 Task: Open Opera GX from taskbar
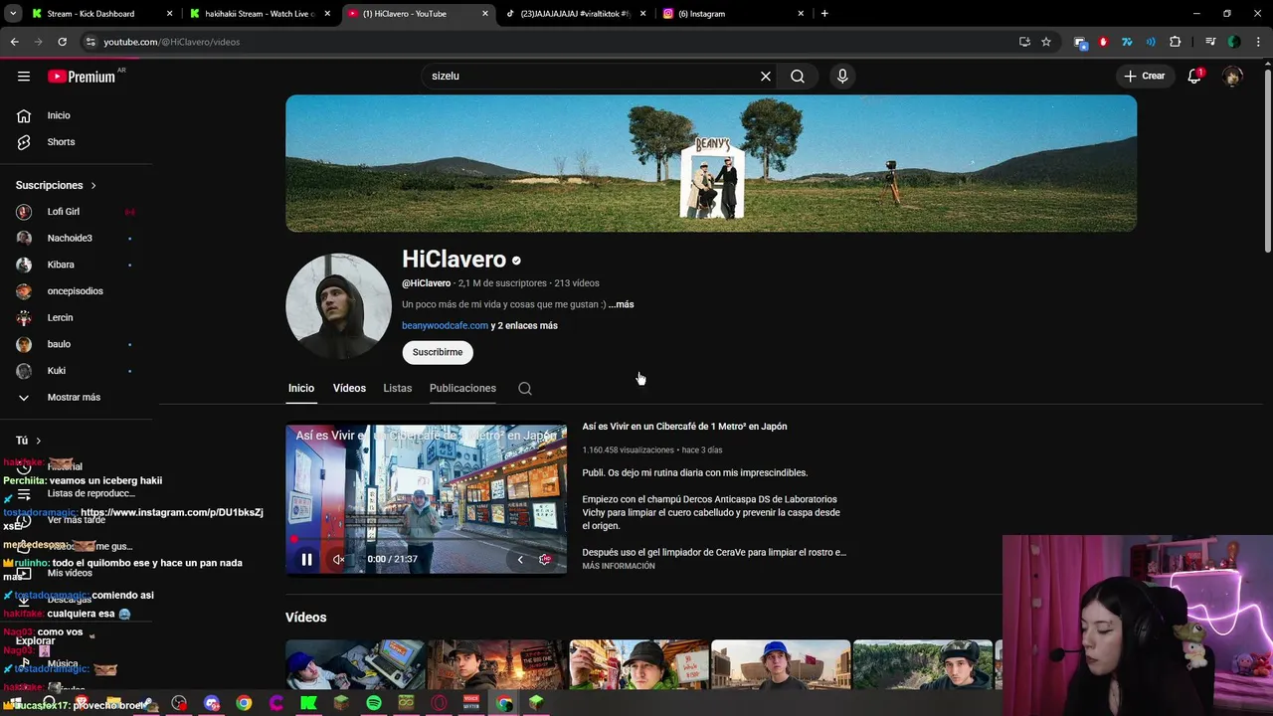point(439,703)
